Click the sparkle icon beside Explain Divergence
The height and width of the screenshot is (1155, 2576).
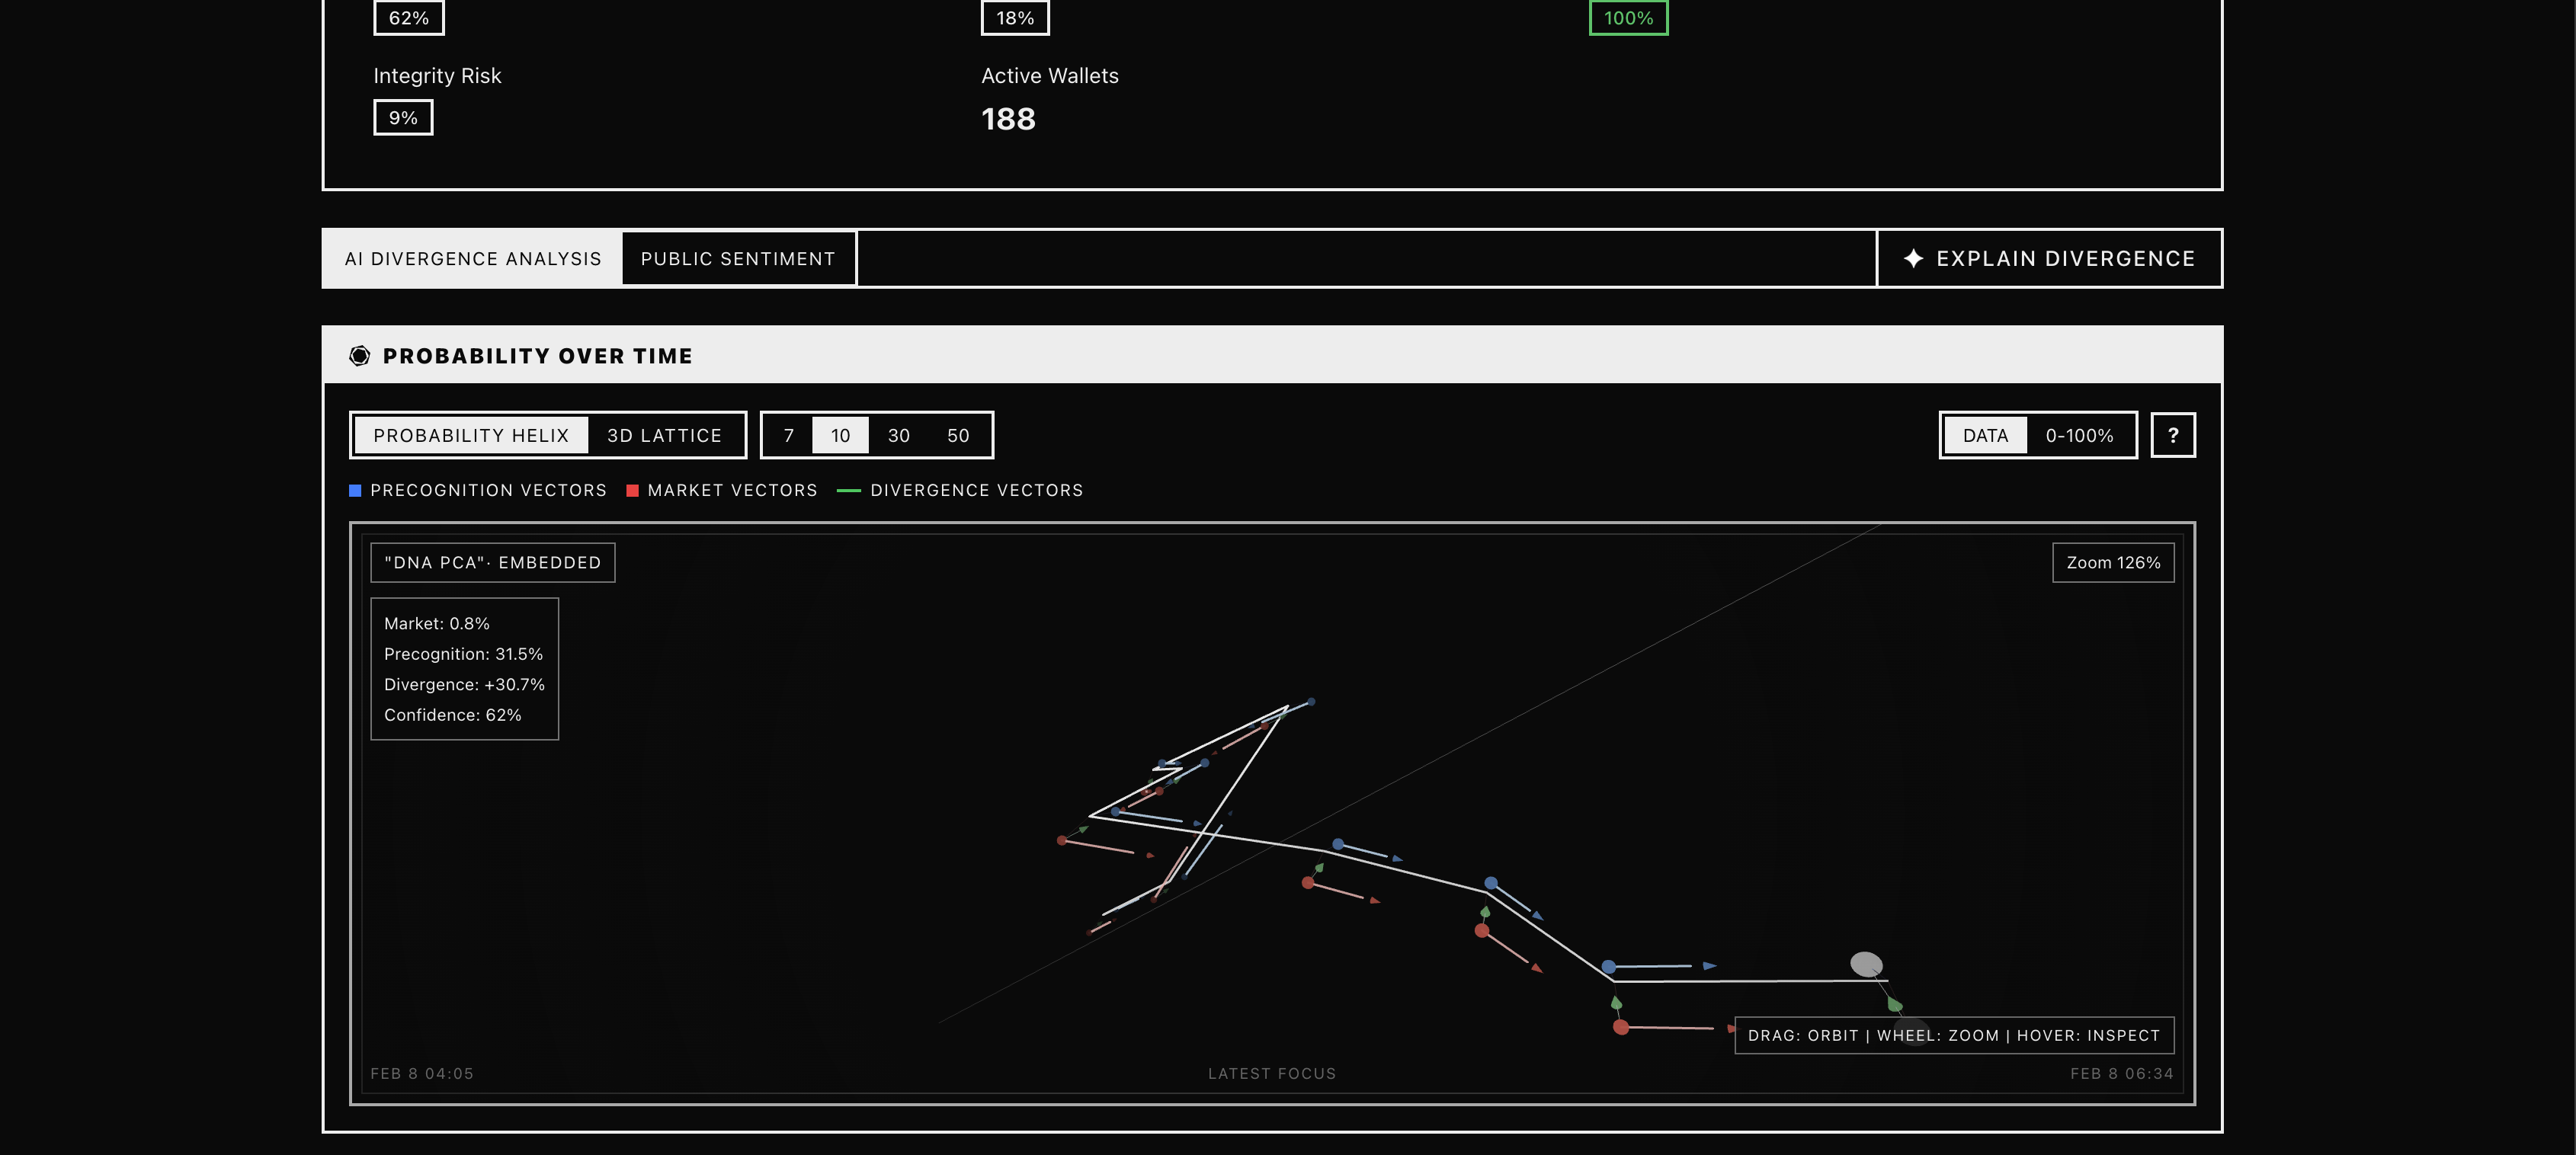1913,258
